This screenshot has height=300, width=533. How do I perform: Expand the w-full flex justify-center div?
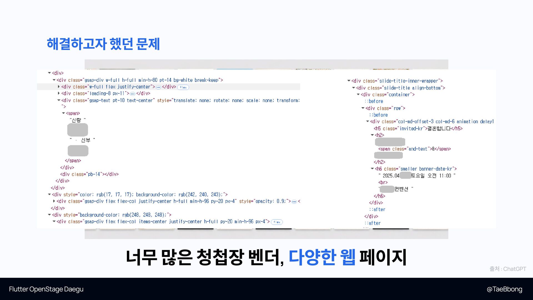point(59,87)
